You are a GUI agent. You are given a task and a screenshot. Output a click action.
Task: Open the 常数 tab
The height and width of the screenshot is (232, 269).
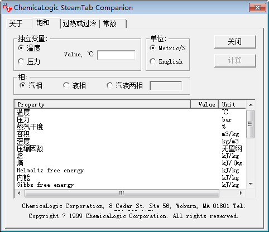(110, 23)
